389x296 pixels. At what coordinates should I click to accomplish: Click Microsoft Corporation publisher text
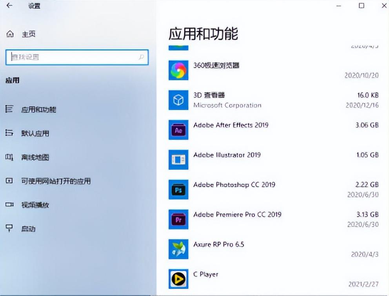click(227, 105)
